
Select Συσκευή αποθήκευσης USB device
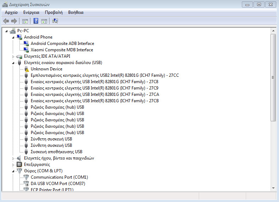pyautogui.click(x=56, y=152)
